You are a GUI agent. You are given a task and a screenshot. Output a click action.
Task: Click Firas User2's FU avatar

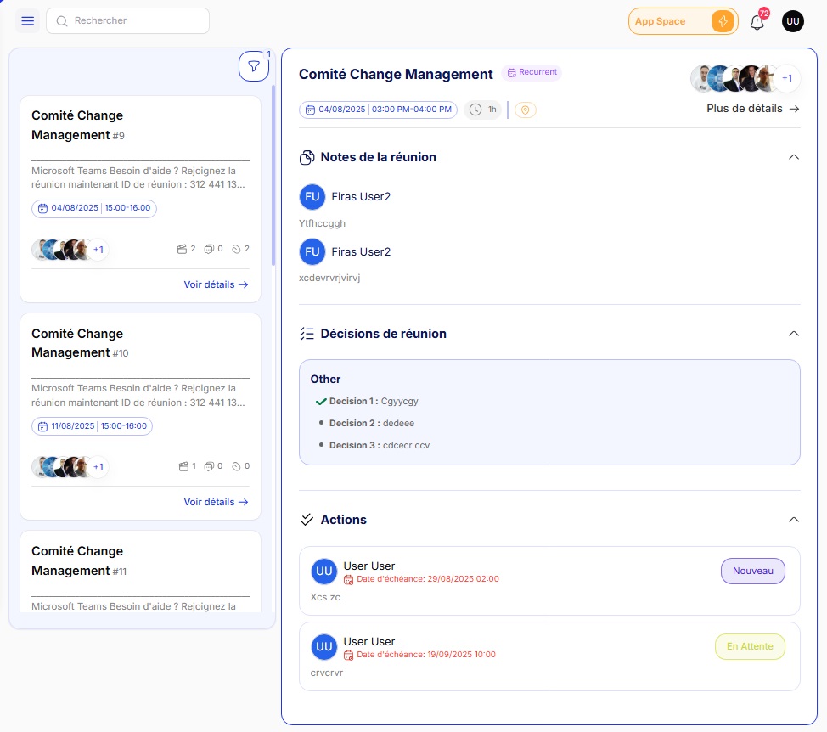[x=312, y=196]
